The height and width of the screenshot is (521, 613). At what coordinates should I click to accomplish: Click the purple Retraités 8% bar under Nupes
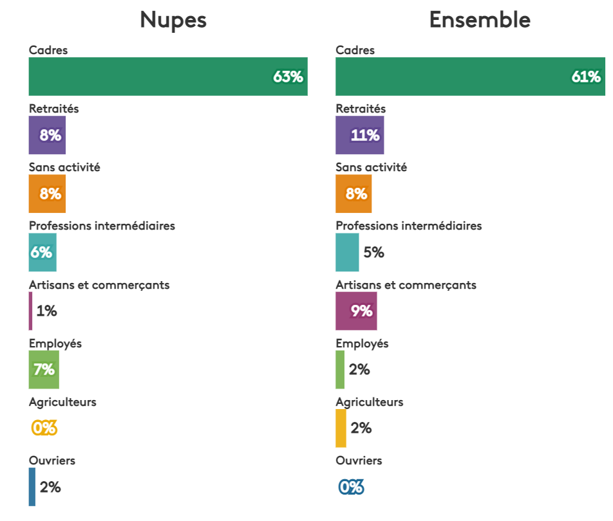pyautogui.click(x=47, y=135)
